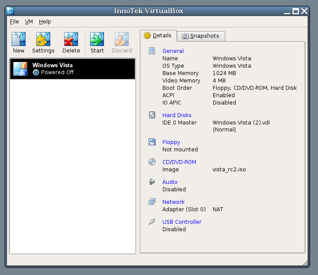Click the Discard toolbar icon
This screenshot has height=275, width=318.
click(x=122, y=39)
